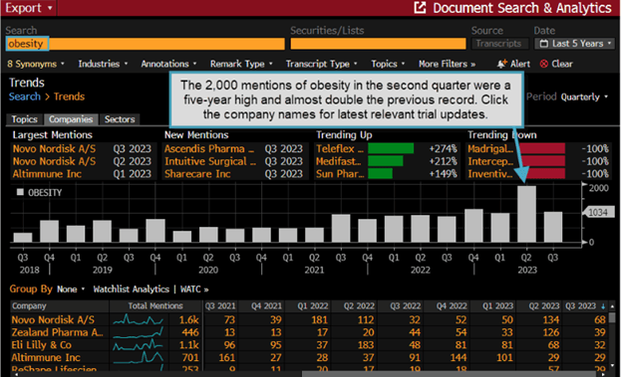
Task: Click the table scroll up arrow
Action: 613,306
